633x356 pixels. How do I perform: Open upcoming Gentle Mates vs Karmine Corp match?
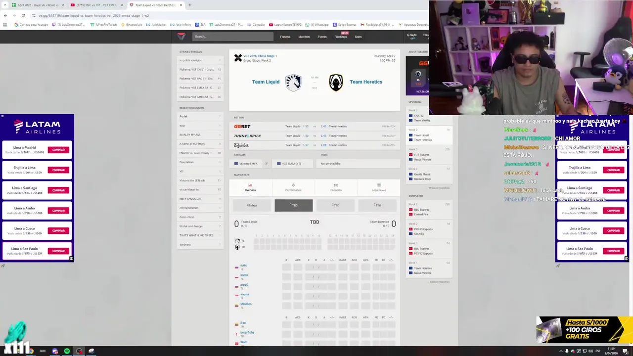tap(429, 174)
